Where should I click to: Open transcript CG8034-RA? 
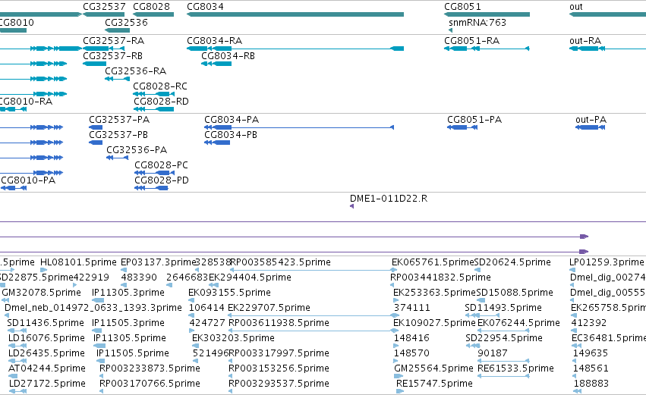click(x=295, y=49)
